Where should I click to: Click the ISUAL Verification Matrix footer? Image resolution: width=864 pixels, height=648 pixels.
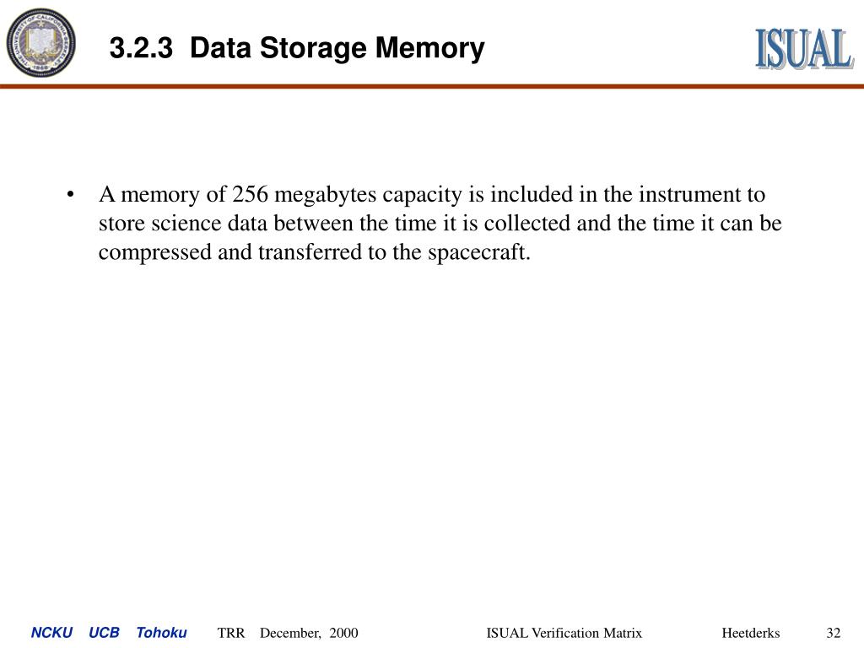[x=564, y=633]
